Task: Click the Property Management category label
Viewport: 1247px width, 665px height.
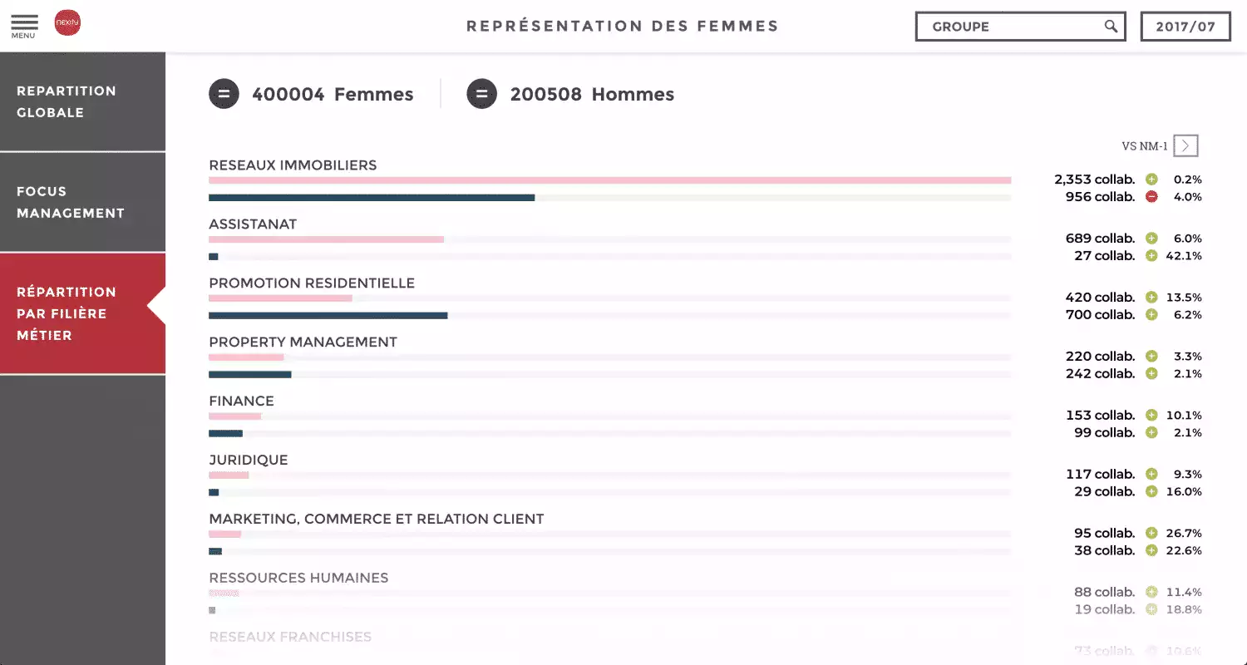Action: 303,342
